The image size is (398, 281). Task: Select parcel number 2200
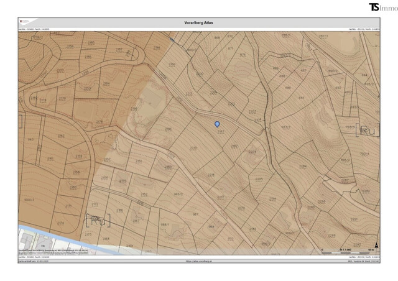[200, 74]
